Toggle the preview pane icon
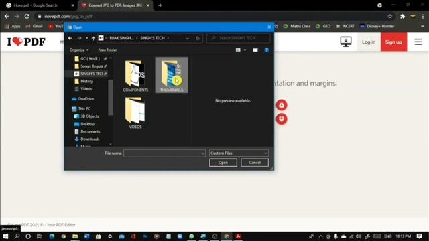 click(255, 50)
